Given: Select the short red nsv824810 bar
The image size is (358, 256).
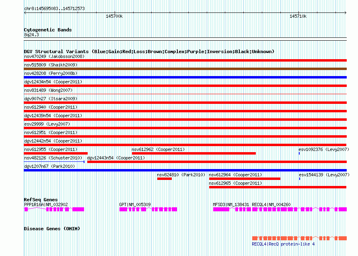Looking at the screenshot, I should [x=165, y=179].
